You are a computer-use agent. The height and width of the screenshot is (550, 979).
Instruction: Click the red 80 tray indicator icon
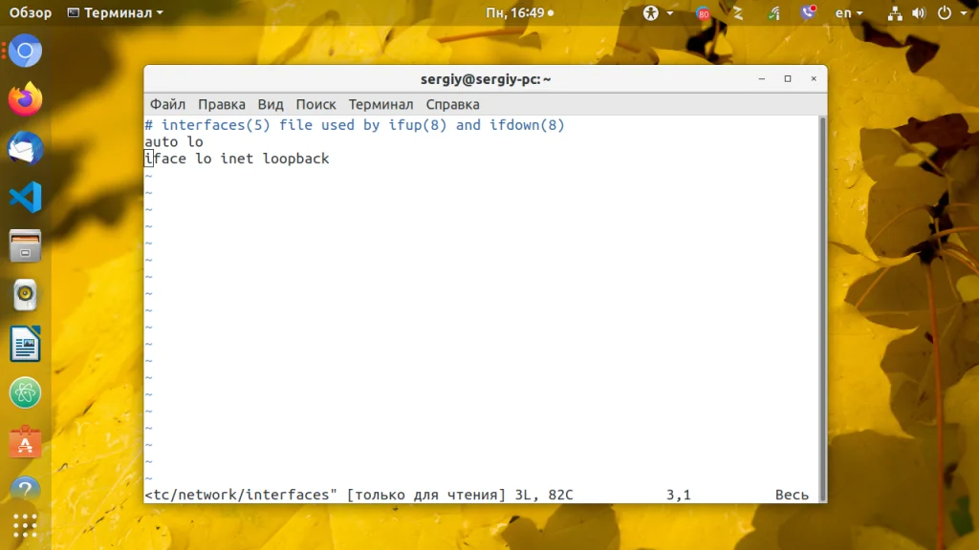pyautogui.click(x=703, y=13)
